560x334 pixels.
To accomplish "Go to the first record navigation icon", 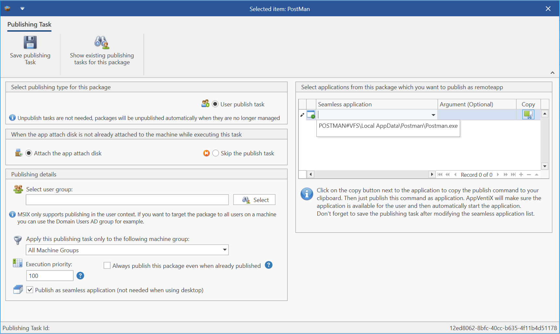I will coord(440,175).
